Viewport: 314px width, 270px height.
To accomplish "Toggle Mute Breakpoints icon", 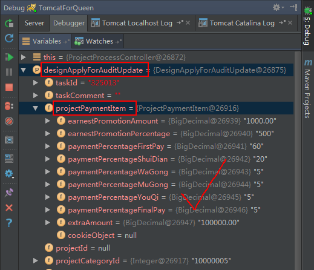I will click(x=9, y=121).
